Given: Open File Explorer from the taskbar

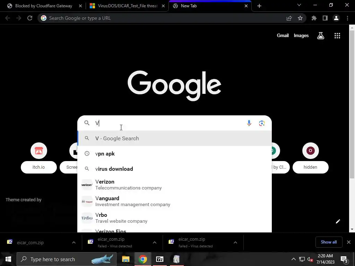Looking at the screenshot, I should pos(125,259).
